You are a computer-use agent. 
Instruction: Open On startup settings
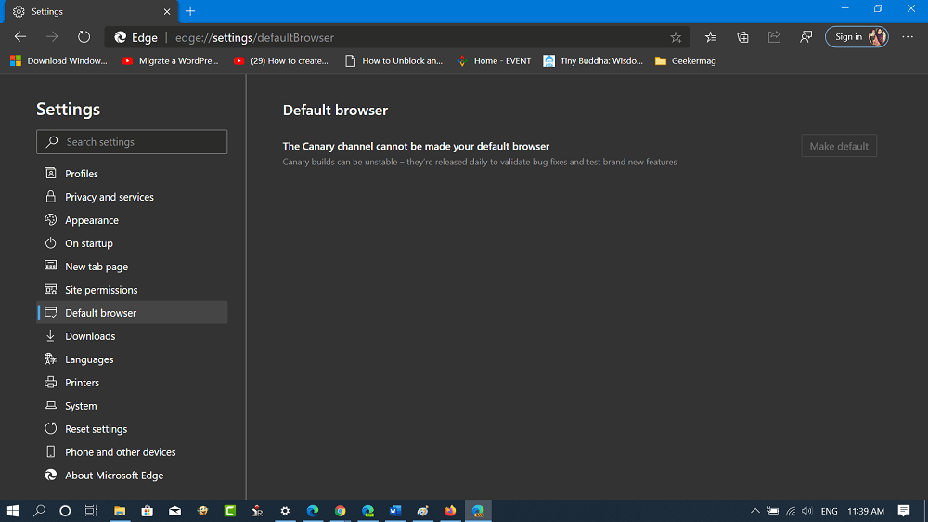pyautogui.click(x=132, y=243)
